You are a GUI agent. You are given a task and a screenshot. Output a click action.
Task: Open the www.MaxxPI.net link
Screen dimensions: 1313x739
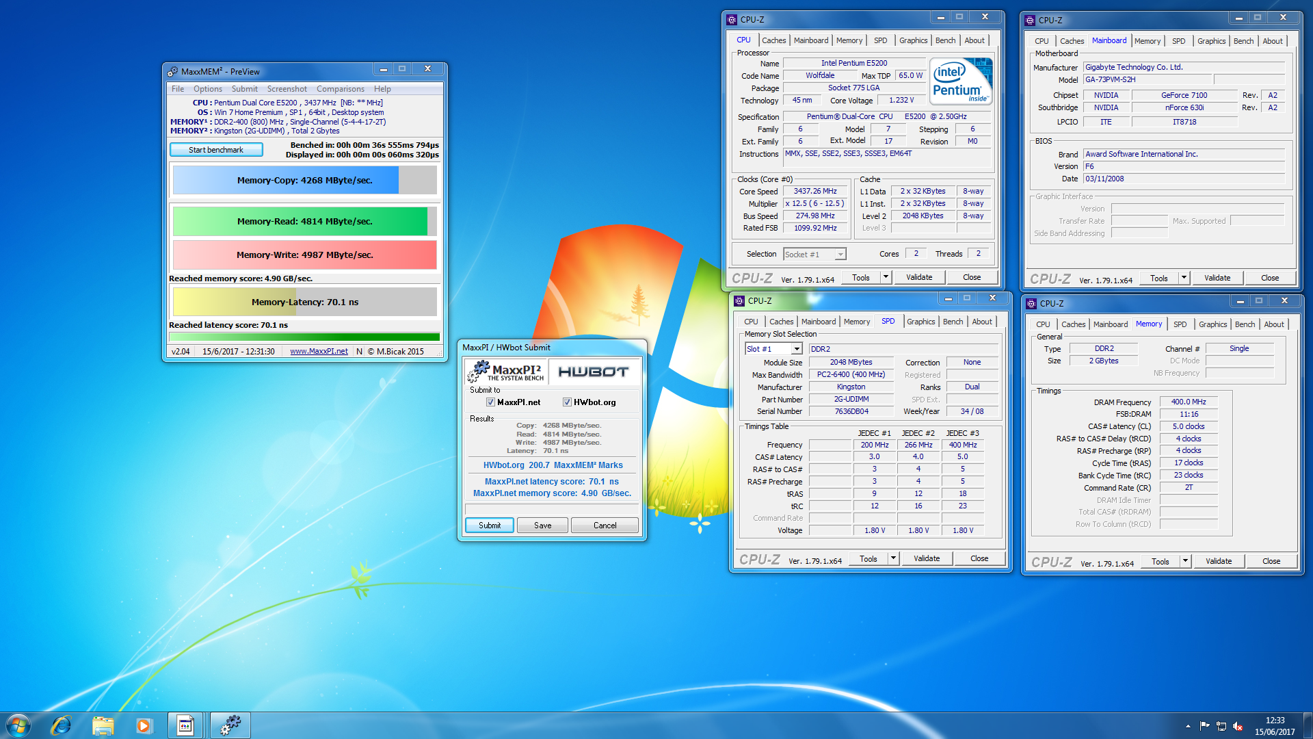(x=319, y=351)
